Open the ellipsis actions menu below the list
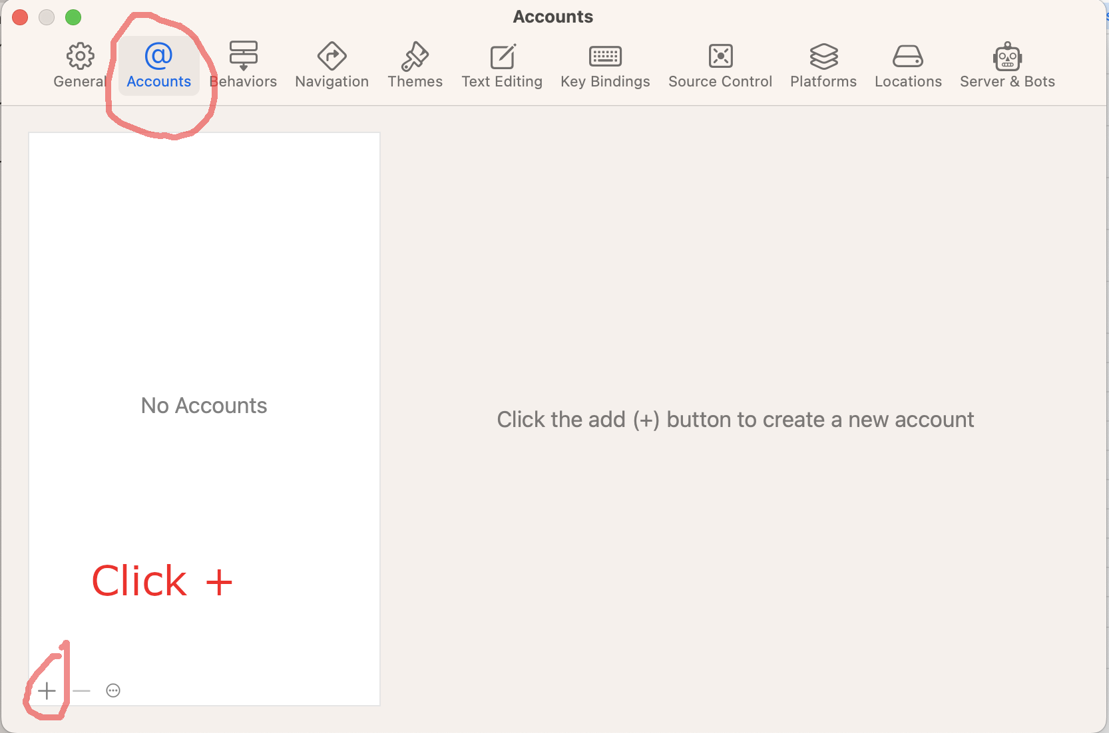Viewport: 1109px width, 733px height. click(113, 690)
